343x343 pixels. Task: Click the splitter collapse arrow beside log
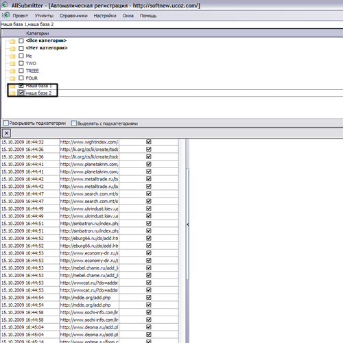187,224
